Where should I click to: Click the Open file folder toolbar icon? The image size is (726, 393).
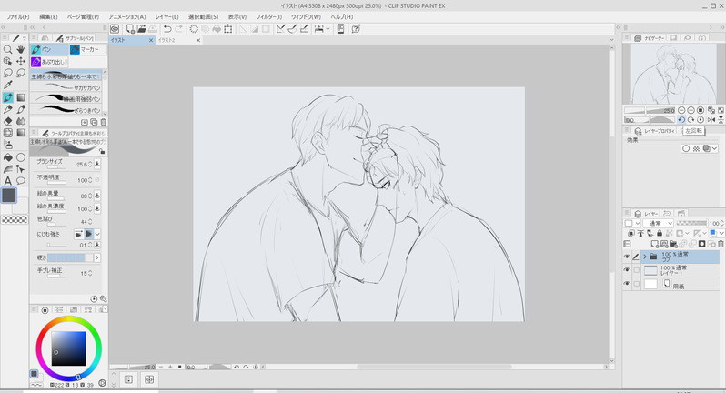(x=141, y=29)
